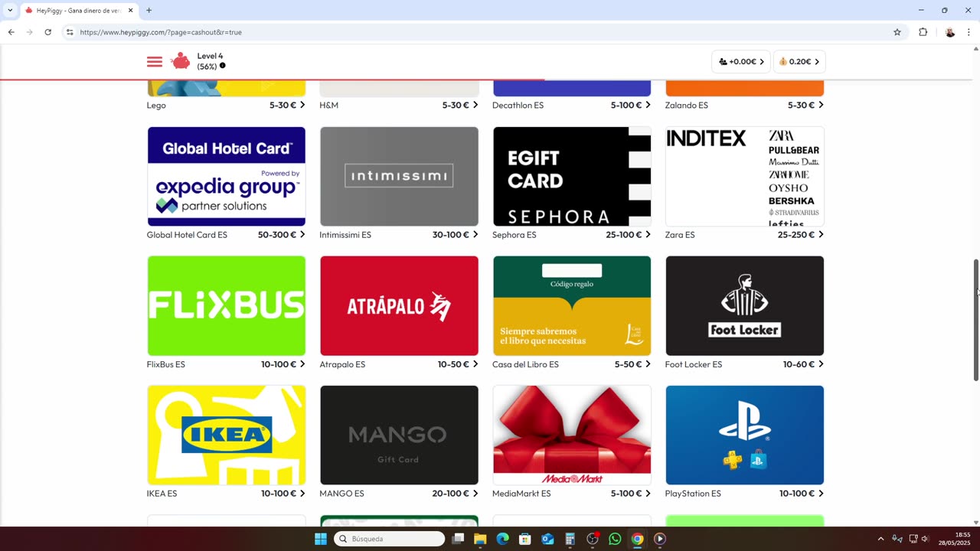Select the Intimissimi gift card image
The height and width of the screenshot is (551, 980).
399,176
